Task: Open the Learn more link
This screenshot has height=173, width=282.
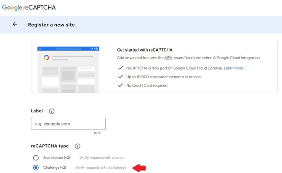Action: tap(234, 68)
